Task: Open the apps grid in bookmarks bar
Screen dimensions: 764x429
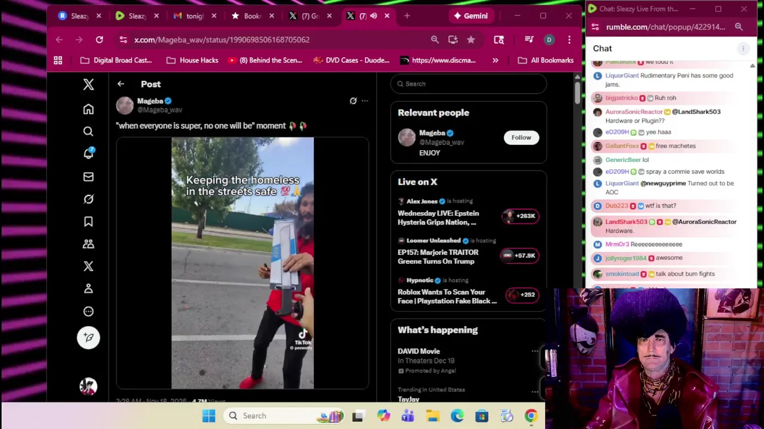Action: [x=58, y=60]
